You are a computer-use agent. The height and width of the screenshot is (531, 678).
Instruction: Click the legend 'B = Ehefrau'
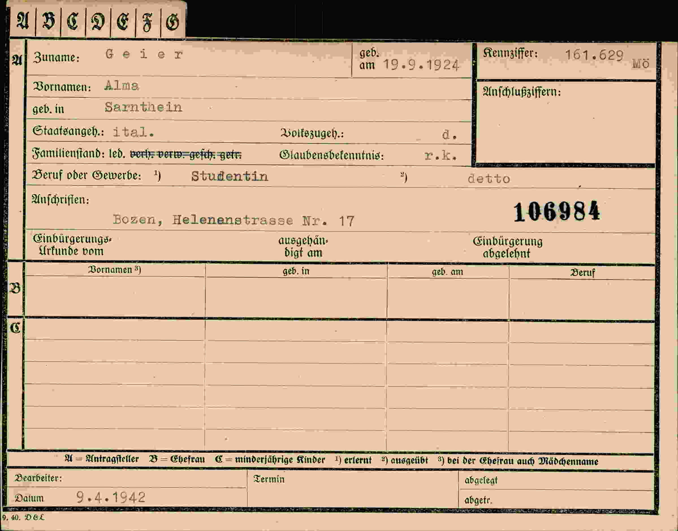point(177,459)
